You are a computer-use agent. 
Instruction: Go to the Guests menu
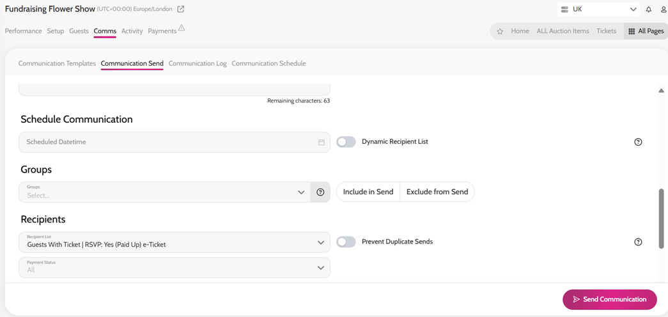(79, 31)
